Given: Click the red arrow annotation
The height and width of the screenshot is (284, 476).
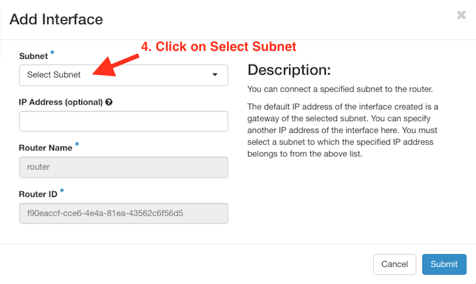Looking at the screenshot, I should (x=115, y=65).
